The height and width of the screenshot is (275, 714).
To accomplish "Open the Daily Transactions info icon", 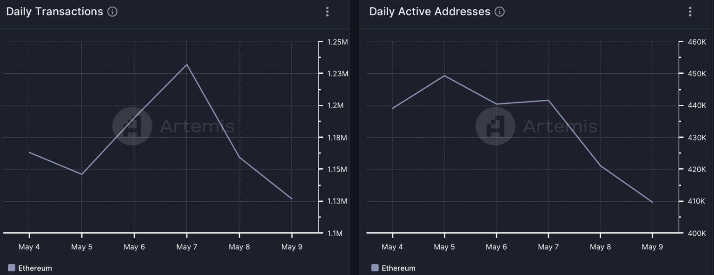I will pos(112,12).
